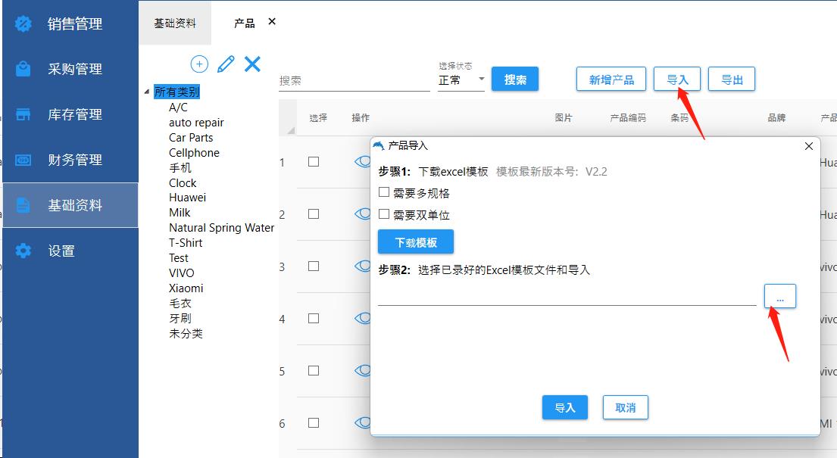Open 设置 gear icon
Image resolution: width=837 pixels, height=458 pixels.
(x=23, y=251)
